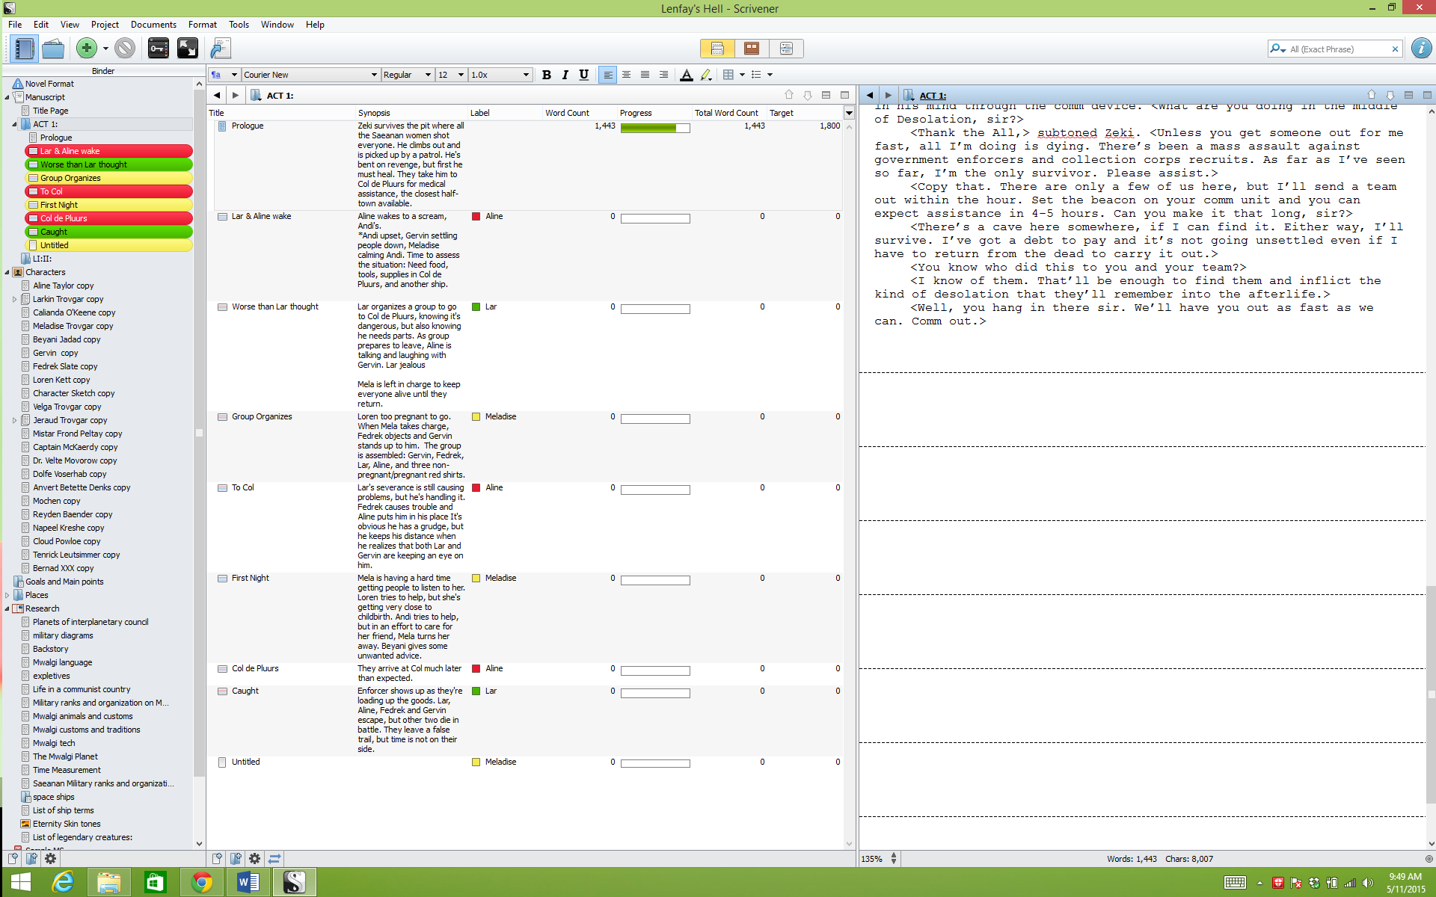Viewport: 1436px width, 897px height.
Task: Open the Collections icon in toolbar
Action: (53, 49)
